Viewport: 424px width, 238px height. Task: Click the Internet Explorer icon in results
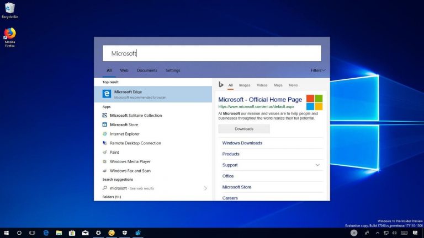click(x=105, y=133)
